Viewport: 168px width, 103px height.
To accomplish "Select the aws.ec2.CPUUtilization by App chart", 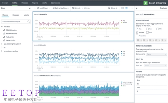I will pos(83,88).
